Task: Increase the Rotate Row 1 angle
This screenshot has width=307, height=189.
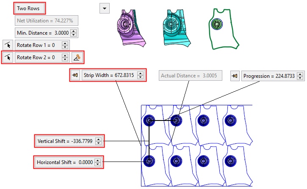Action: pos(65,44)
